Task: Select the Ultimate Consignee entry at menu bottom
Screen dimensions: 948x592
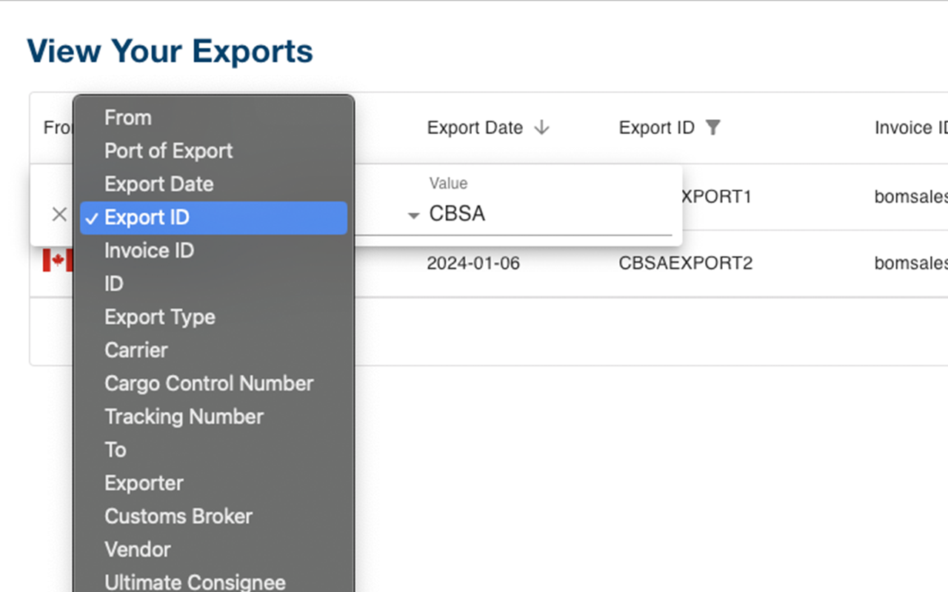Action: coord(195,582)
